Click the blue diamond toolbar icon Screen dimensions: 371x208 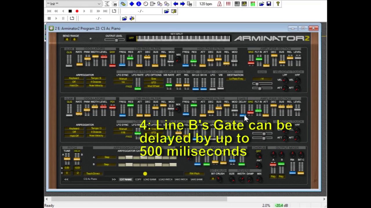click(x=132, y=4)
